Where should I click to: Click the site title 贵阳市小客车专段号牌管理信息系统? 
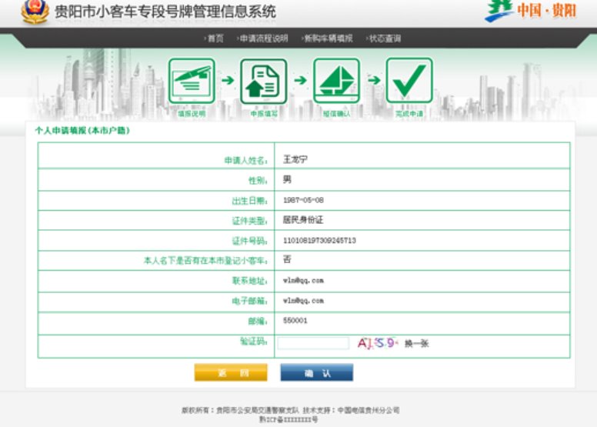pos(165,12)
